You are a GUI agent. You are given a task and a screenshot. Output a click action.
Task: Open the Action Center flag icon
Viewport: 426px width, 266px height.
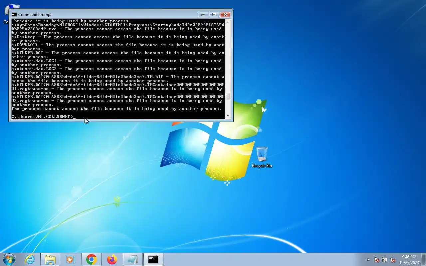click(x=376, y=260)
